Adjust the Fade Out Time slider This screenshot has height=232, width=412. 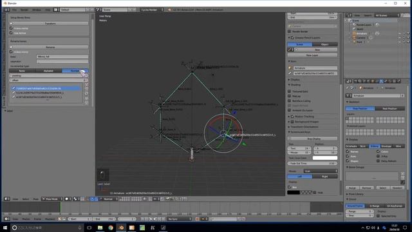312,163
